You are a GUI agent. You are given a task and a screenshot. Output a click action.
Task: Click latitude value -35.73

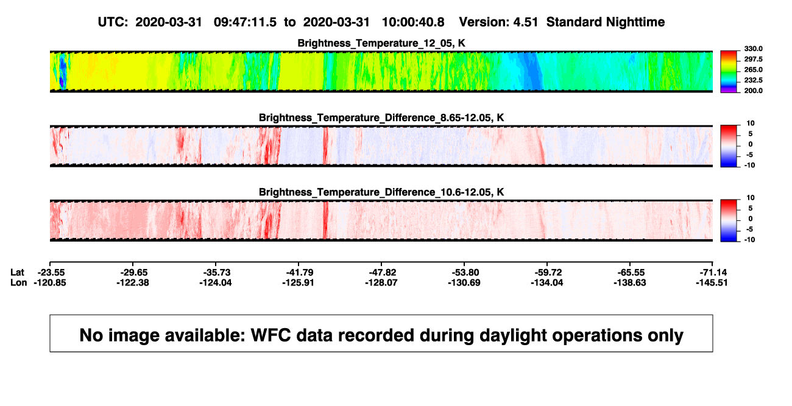click(x=216, y=272)
